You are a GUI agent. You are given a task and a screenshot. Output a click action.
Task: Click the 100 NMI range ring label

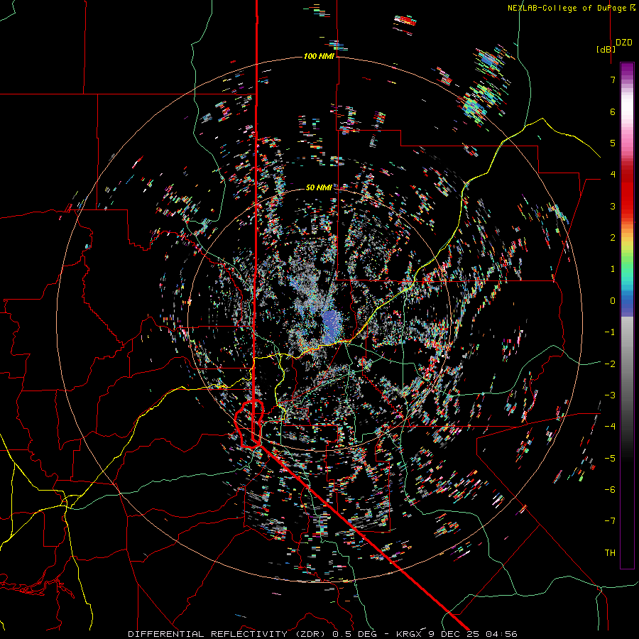[x=319, y=56]
